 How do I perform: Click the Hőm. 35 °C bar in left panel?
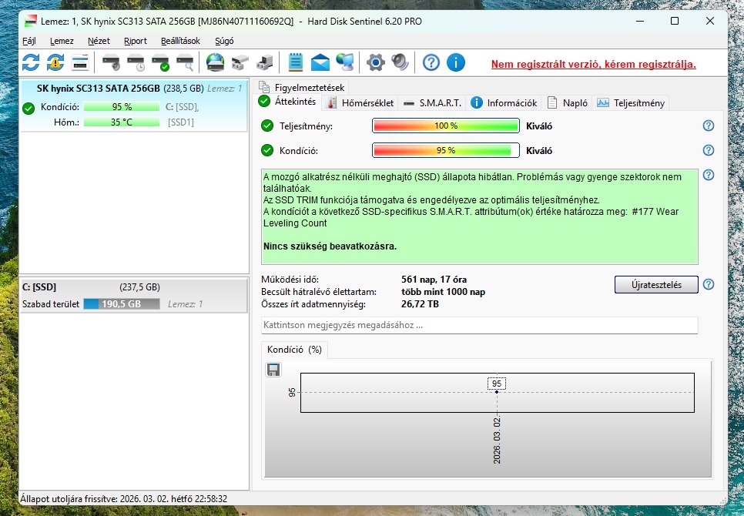tap(122, 122)
